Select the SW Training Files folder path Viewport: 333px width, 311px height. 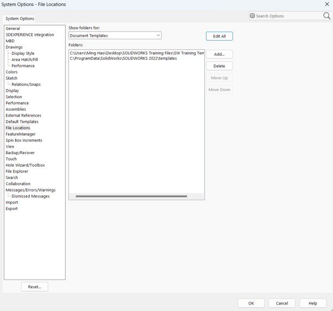136,53
